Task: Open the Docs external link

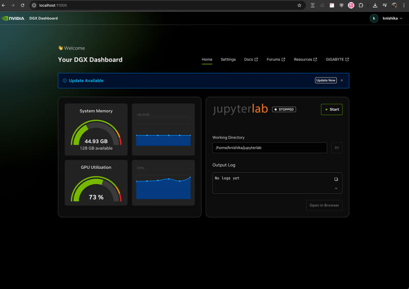Action: pos(251,59)
